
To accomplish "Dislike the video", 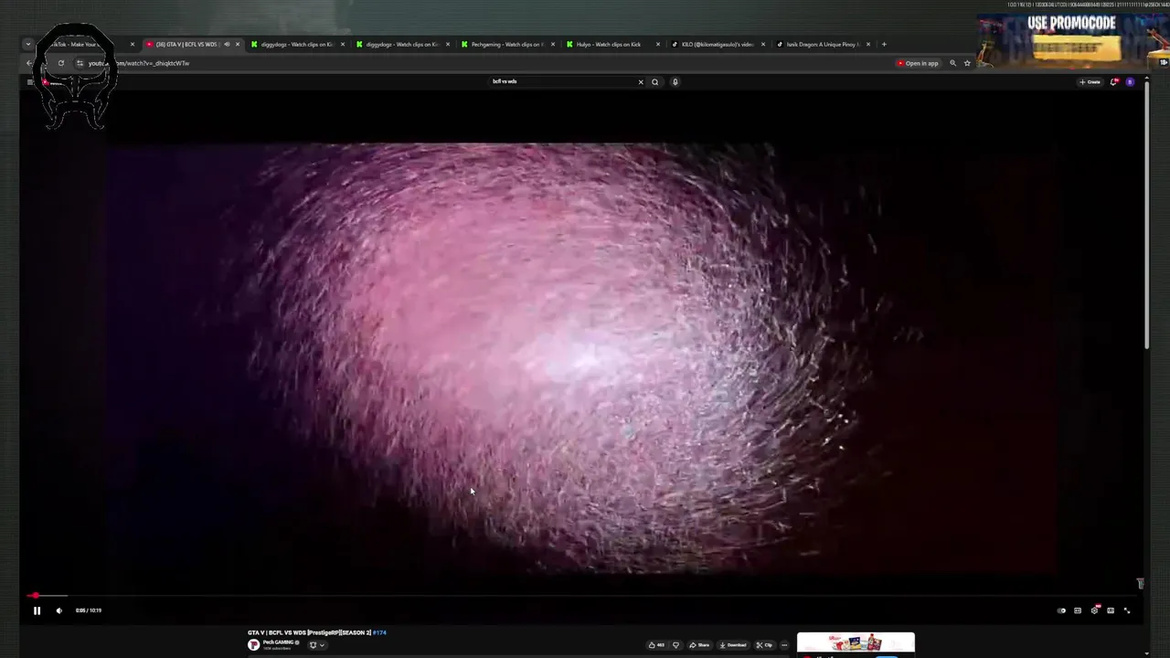I will point(676,645).
